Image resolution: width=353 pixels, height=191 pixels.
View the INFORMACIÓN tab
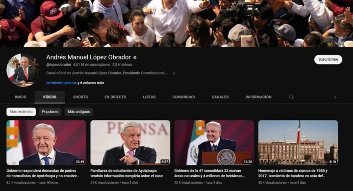(x=258, y=97)
